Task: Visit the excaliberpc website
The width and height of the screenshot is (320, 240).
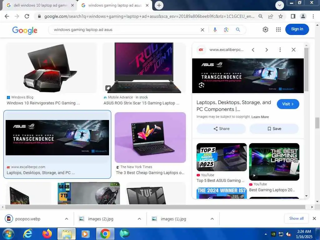Action: click(288, 104)
